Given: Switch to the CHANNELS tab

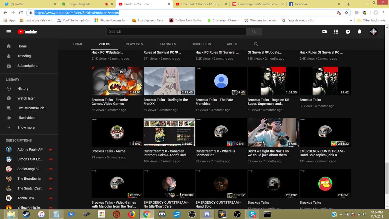Looking at the screenshot, I should point(167,44).
